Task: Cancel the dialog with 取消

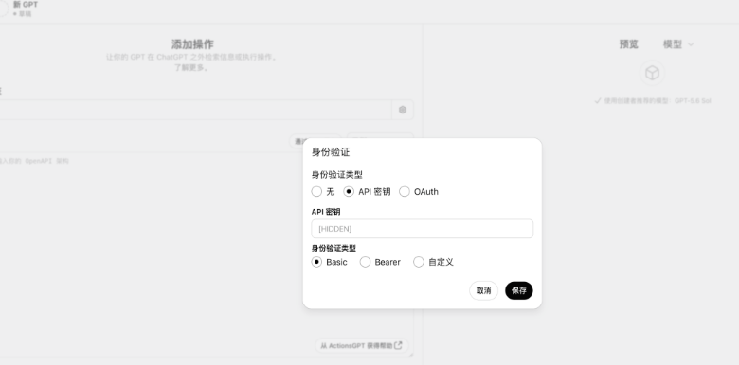Action: point(483,290)
